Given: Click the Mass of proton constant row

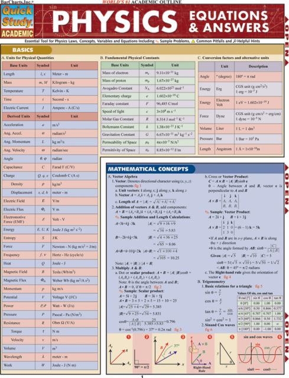Looking at the screenshot, I should [x=148, y=80].
